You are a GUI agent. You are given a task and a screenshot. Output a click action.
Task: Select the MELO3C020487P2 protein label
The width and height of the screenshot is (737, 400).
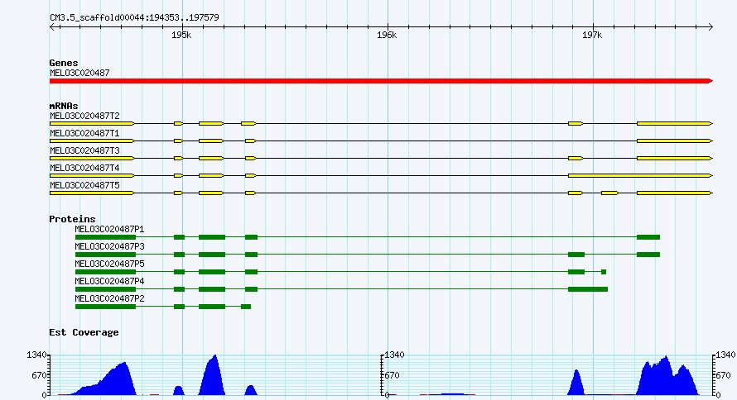tap(109, 298)
